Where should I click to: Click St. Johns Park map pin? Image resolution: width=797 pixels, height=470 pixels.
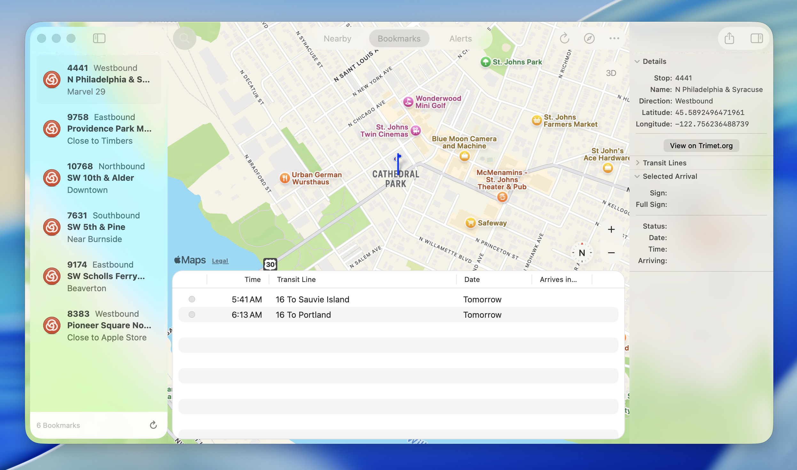[485, 62]
